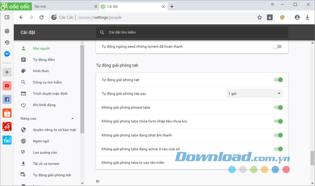Collapse the Nâng cao section
Screen dimensions: 315x186
click(72, 119)
